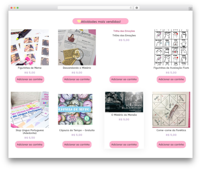Click R$ 6,50 price under Stop Língua Portuguesa

pos(30,138)
